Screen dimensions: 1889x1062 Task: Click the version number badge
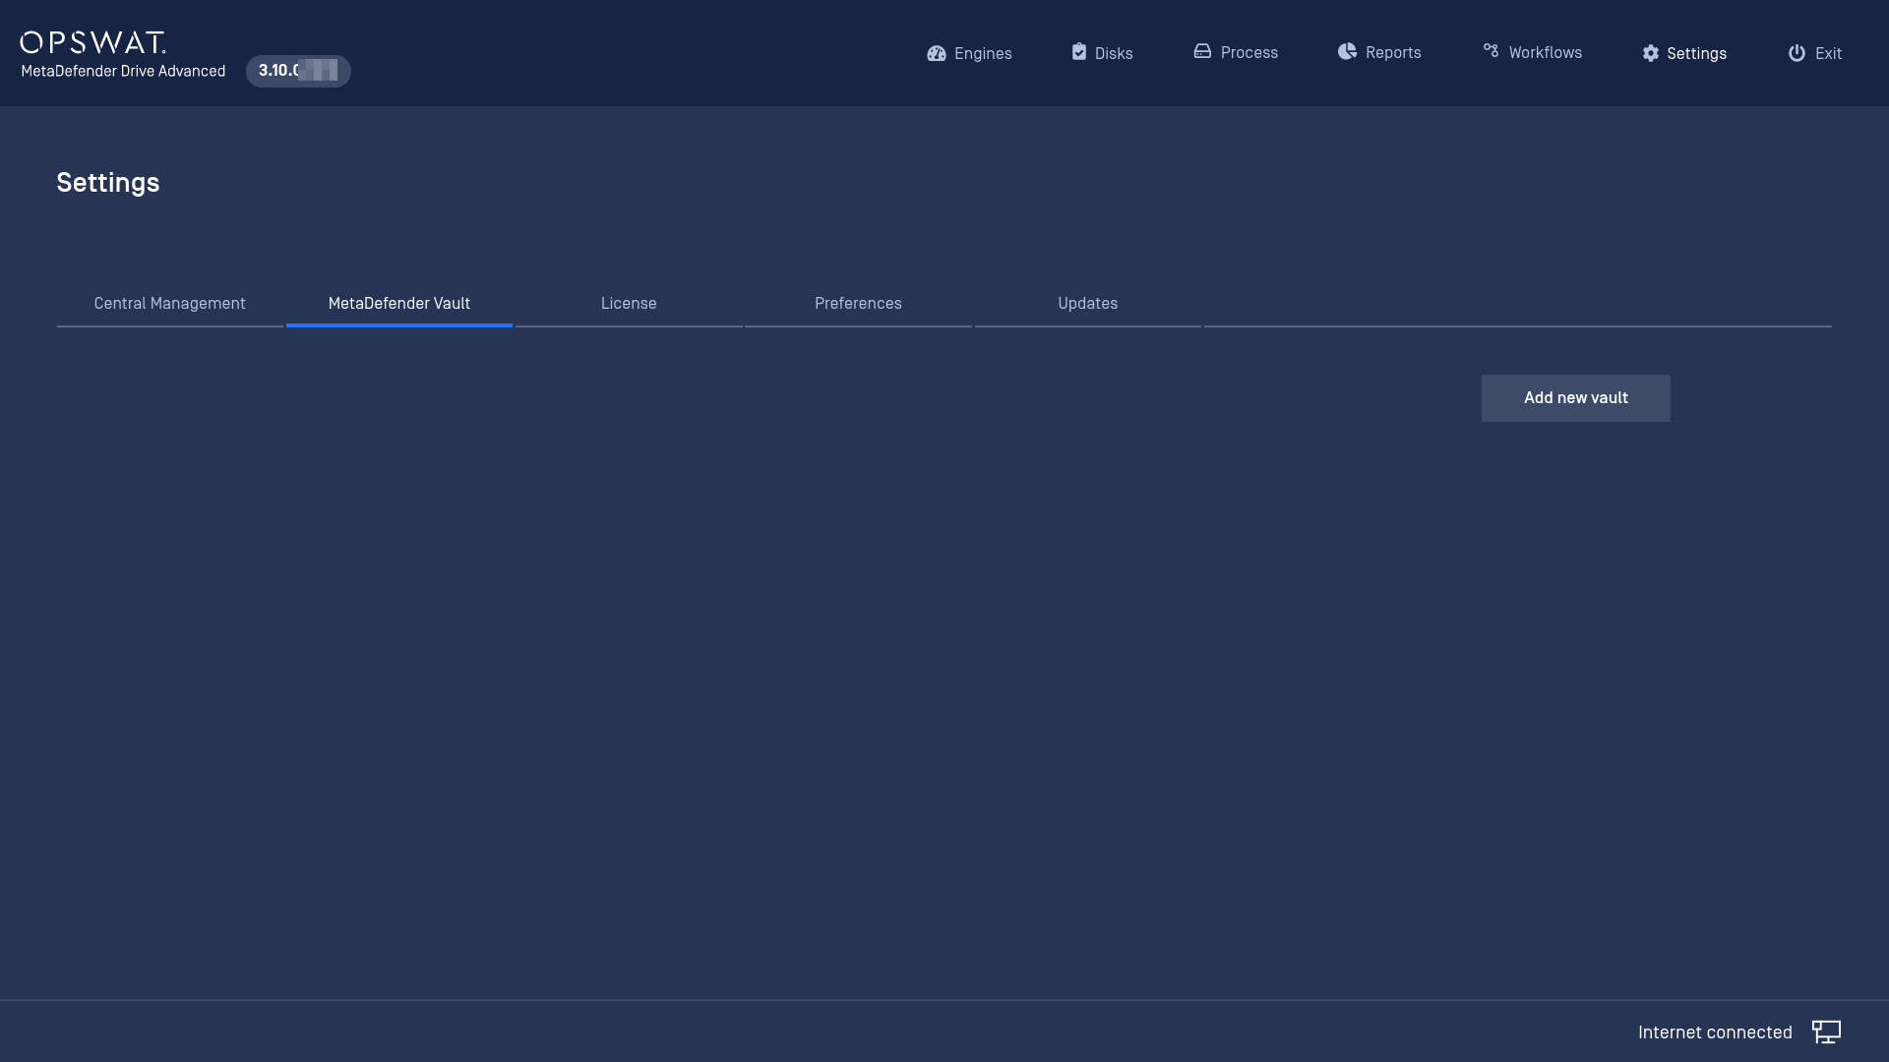(x=298, y=71)
